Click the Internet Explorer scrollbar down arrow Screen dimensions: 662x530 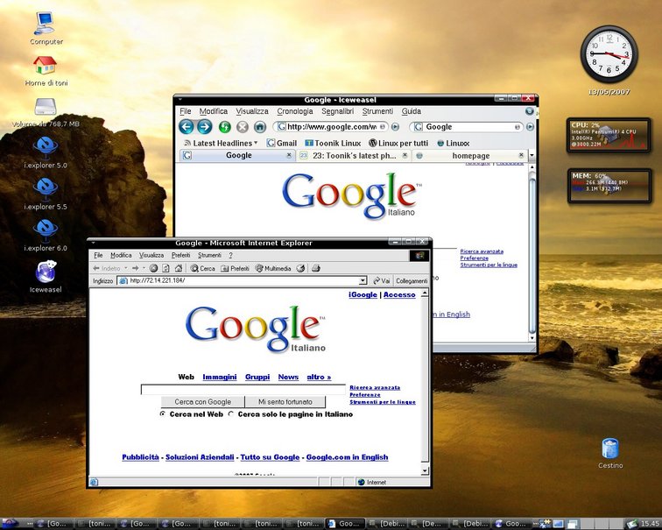(x=425, y=470)
